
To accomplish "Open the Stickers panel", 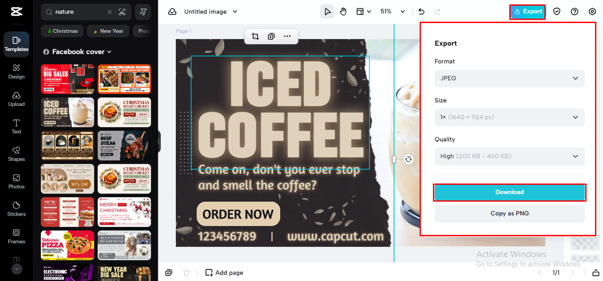I will point(16,209).
